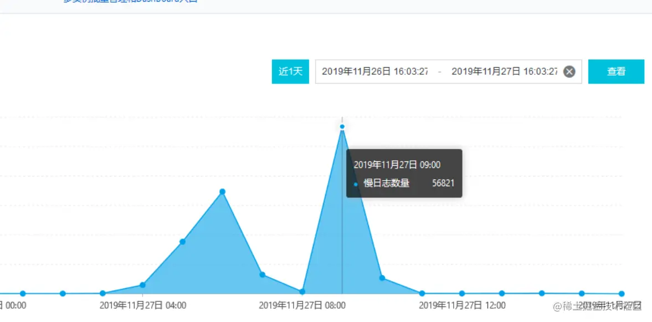Click a baseline data point at far right

[621, 293]
